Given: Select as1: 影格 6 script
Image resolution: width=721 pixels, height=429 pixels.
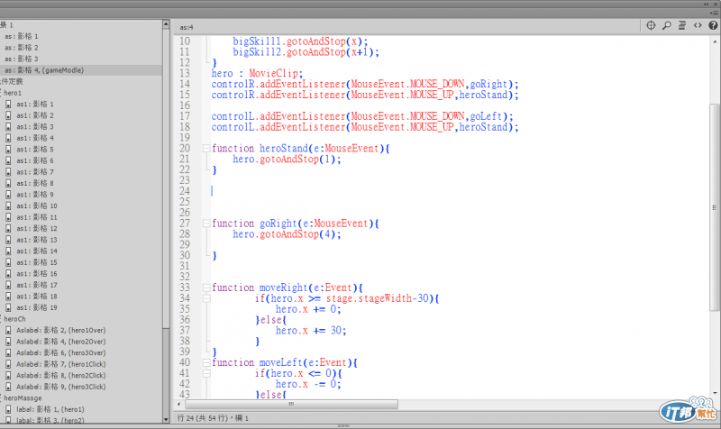Looking at the screenshot, I should point(35,160).
